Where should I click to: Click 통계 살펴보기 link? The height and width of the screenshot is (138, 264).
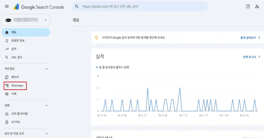pos(248,38)
